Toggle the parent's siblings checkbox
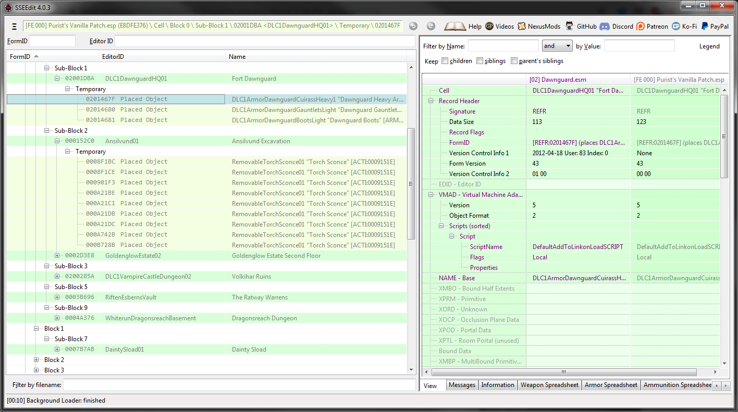 (514, 61)
